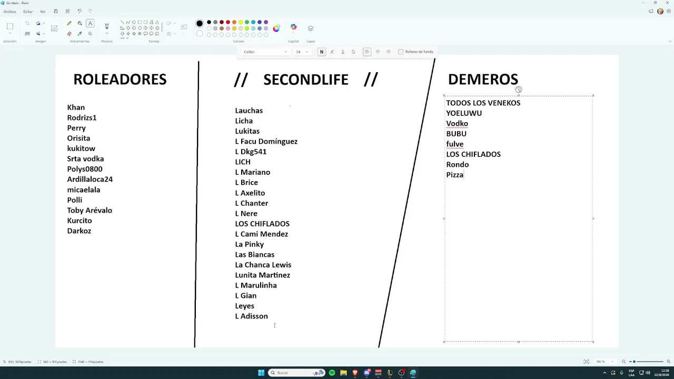674x379 pixels.
Task: Save the file using the toolbar disk icon
Action: (x=56, y=11)
